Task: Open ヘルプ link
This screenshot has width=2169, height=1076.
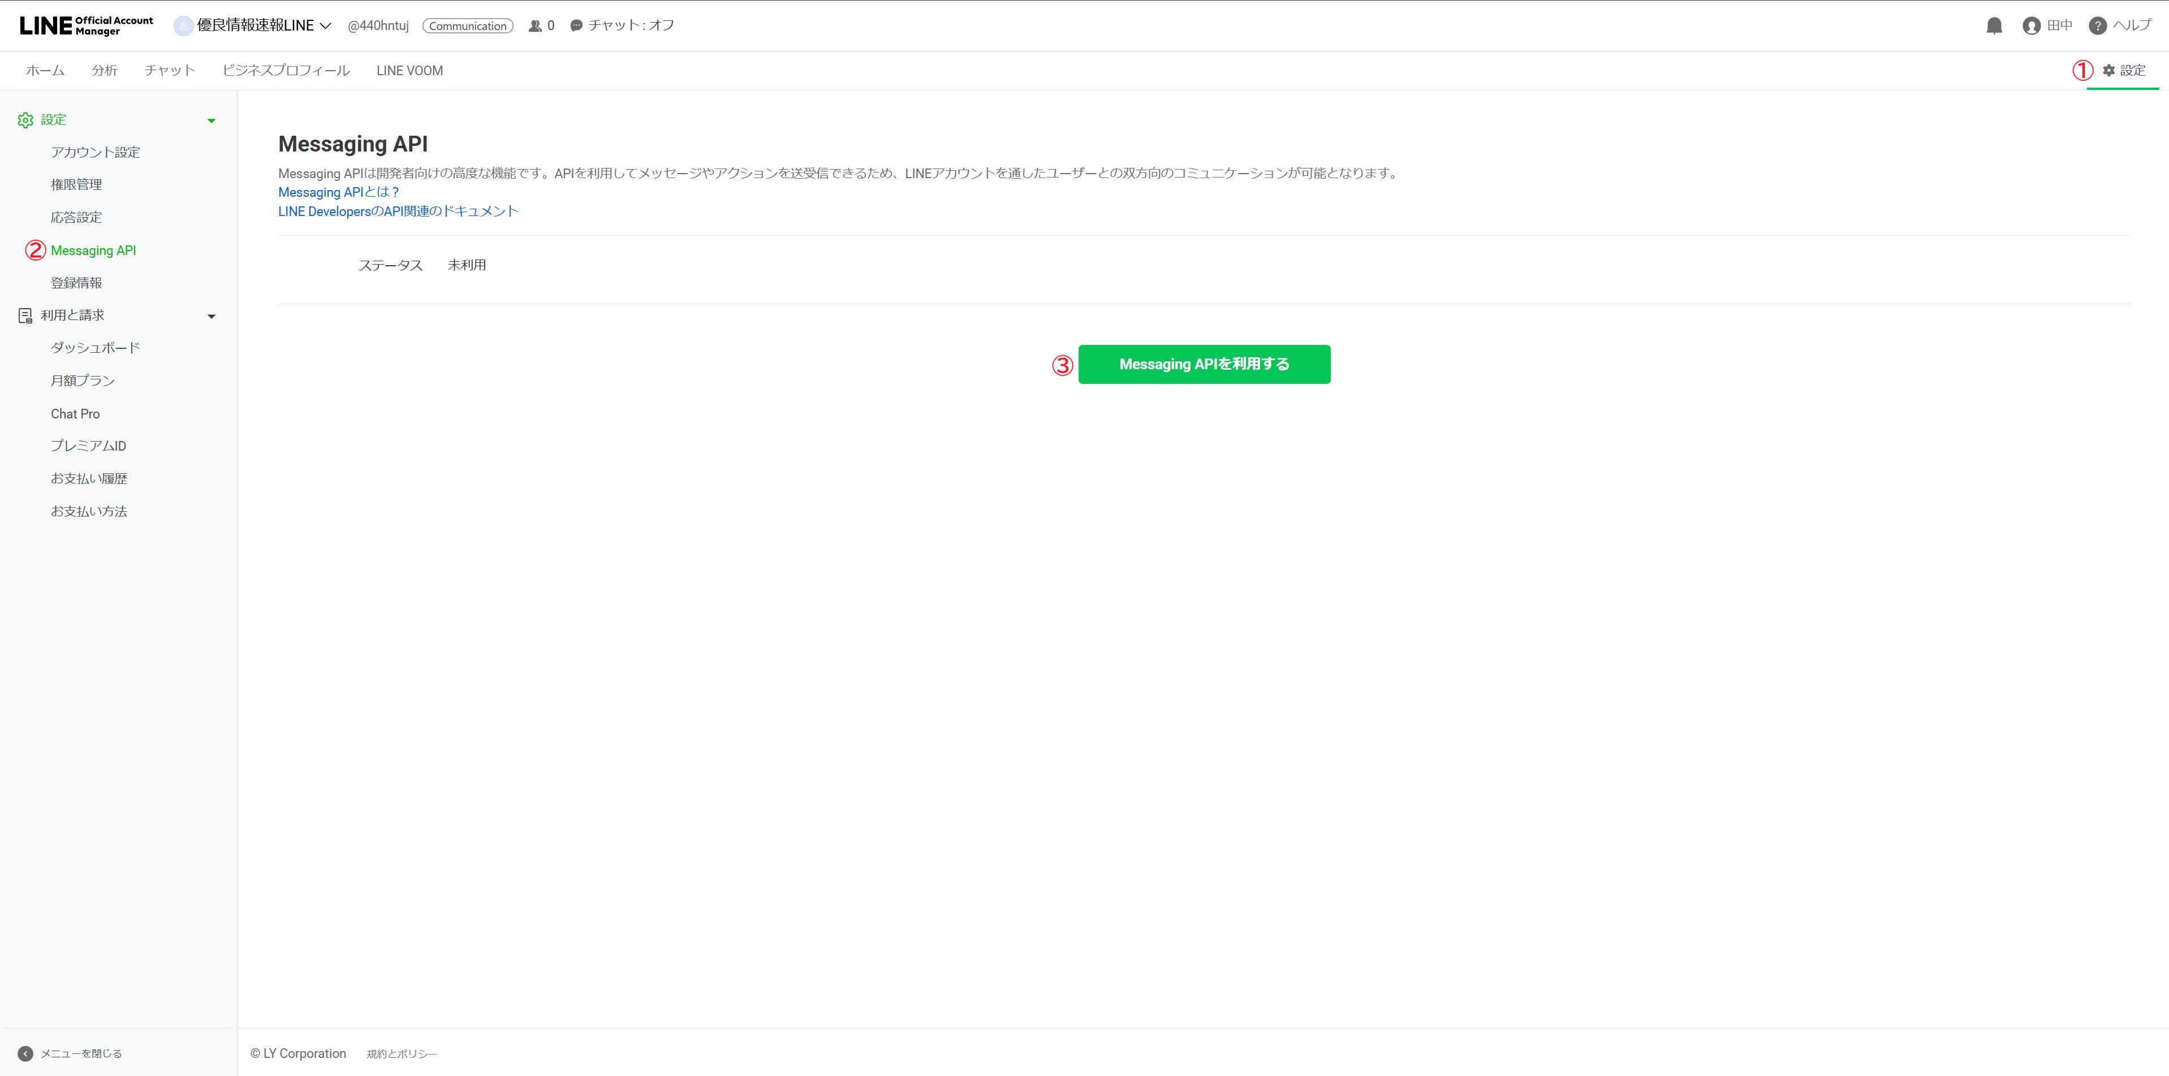Action: (x=2132, y=25)
